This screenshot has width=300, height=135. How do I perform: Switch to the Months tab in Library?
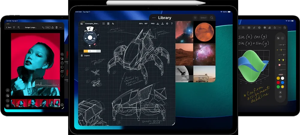point(185,78)
